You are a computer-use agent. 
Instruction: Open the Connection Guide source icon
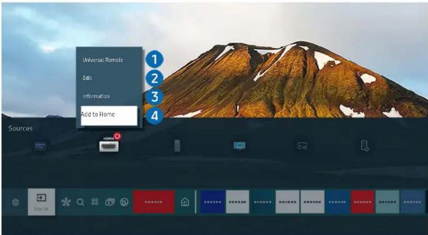(x=302, y=146)
